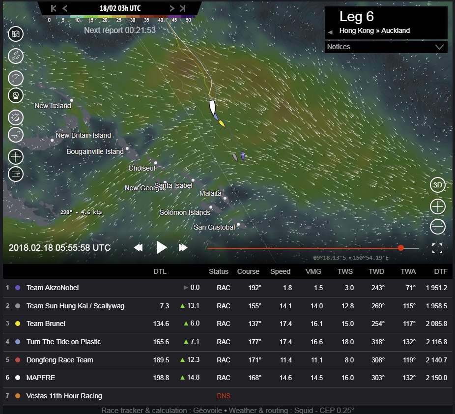
Task: Click the Next report countdown text
Action: coord(120,30)
